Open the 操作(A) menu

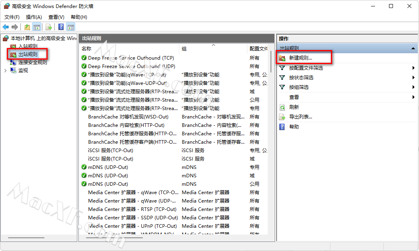(34, 17)
